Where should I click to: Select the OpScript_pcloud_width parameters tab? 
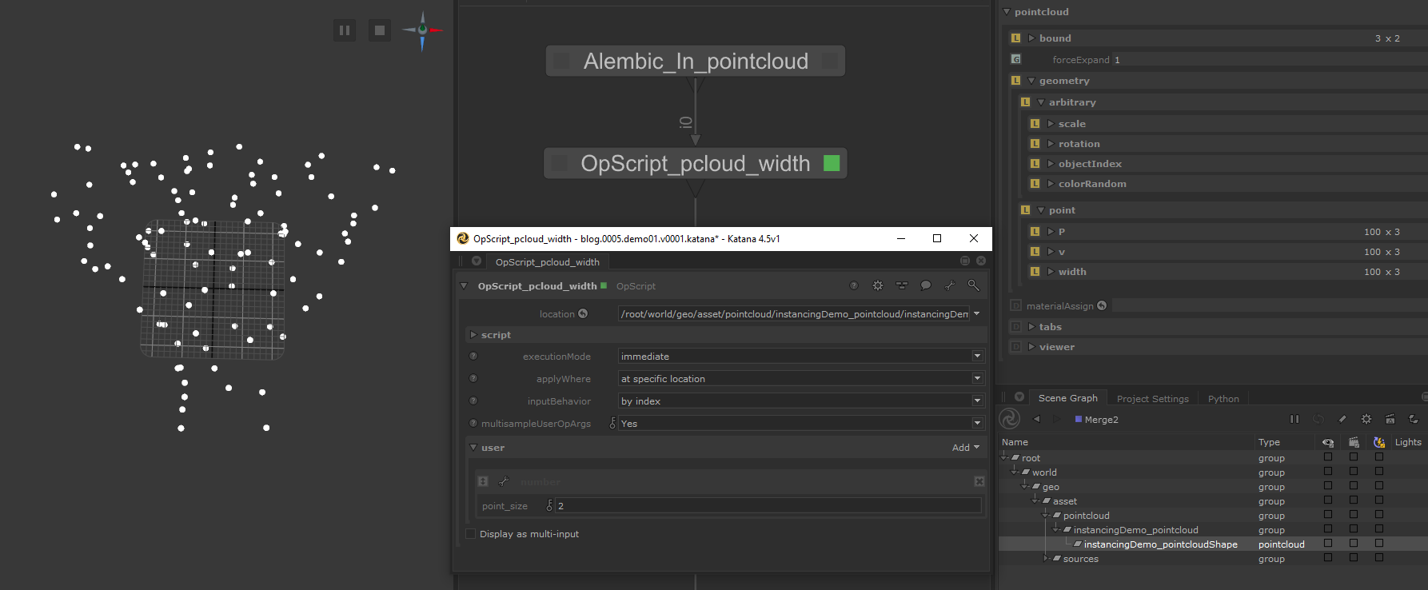tap(547, 261)
